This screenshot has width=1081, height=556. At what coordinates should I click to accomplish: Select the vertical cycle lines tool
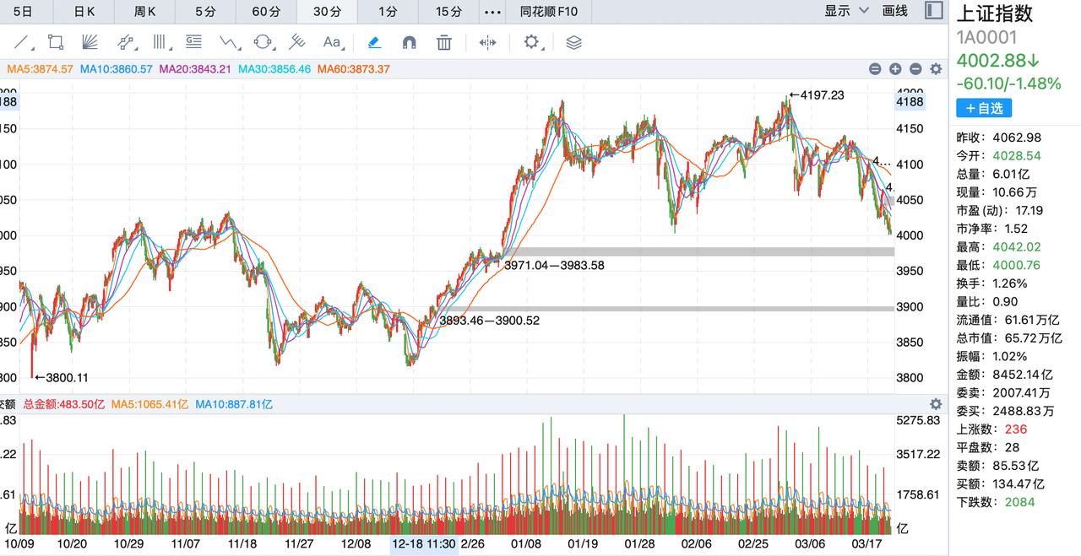point(160,42)
